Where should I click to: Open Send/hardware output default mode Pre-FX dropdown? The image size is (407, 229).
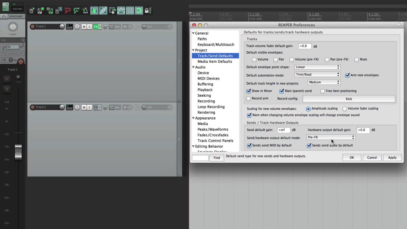[x=331, y=137]
